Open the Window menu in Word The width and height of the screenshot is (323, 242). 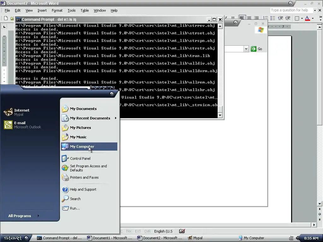pyautogui.click(x=100, y=10)
